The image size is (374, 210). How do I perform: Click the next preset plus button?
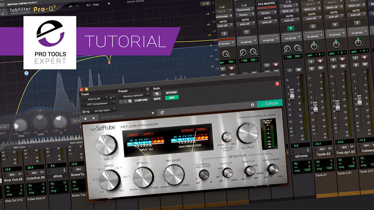[x=125, y=101]
